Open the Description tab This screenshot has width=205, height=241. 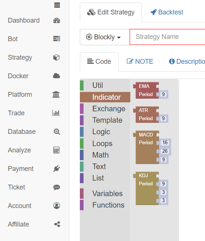187,62
